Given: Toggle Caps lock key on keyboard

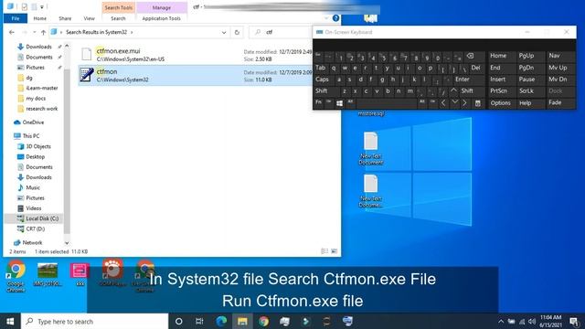Looking at the screenshot, I should point(322,80).
